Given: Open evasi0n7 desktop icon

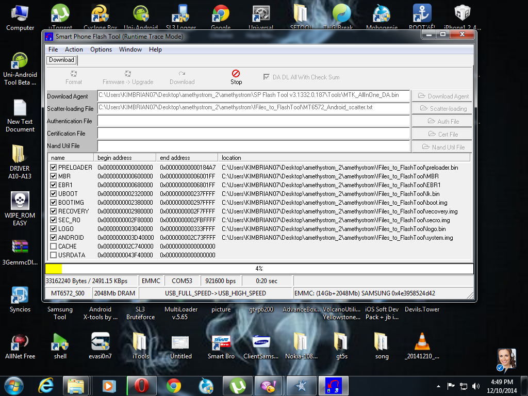Looking at the screenshot, I should pyautogui.click(x=100, y=341).
